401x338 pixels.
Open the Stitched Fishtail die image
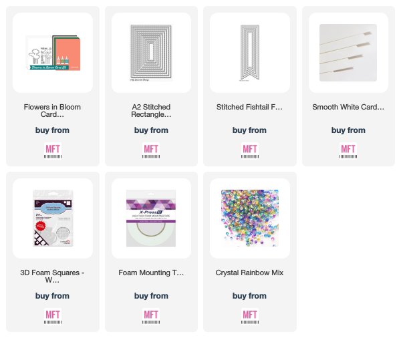pyautogui.click(x=250, y=53)
